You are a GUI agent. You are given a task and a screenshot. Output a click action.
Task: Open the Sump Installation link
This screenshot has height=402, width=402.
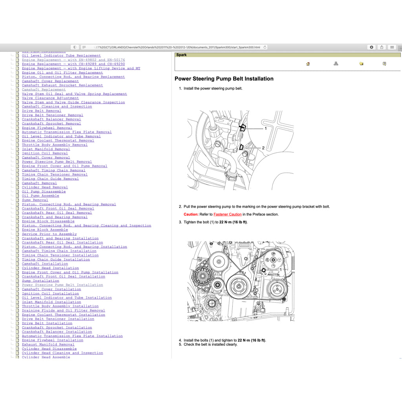40,281
